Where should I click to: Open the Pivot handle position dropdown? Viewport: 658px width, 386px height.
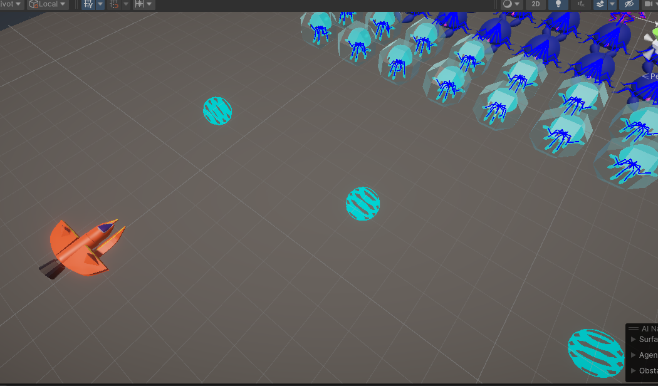11,4
